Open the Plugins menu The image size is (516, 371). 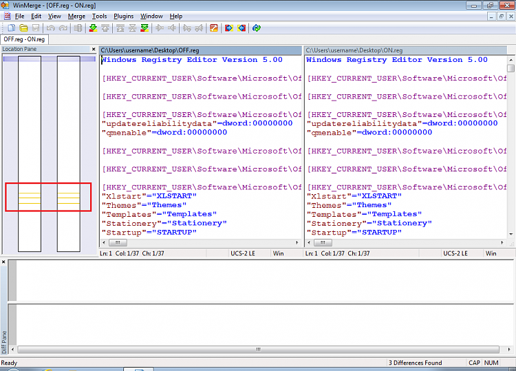(x=123, y=16)
